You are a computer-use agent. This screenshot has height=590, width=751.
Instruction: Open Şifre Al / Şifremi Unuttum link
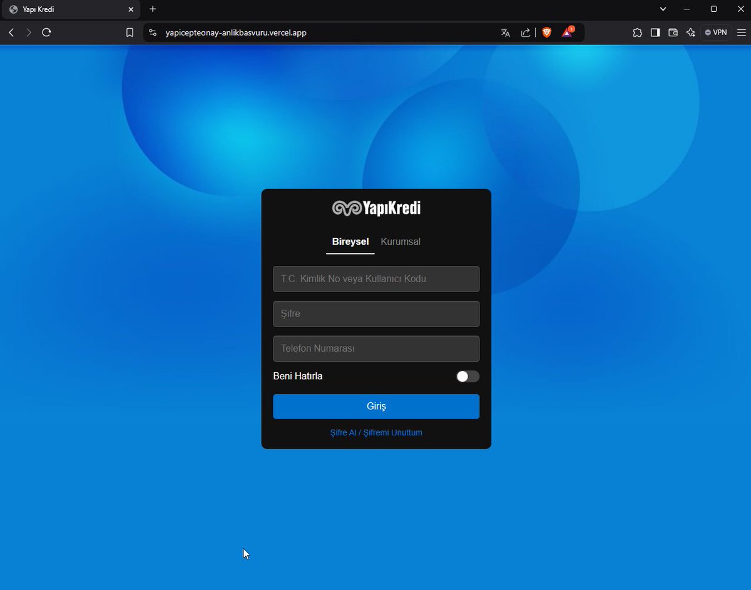[376, 432]
